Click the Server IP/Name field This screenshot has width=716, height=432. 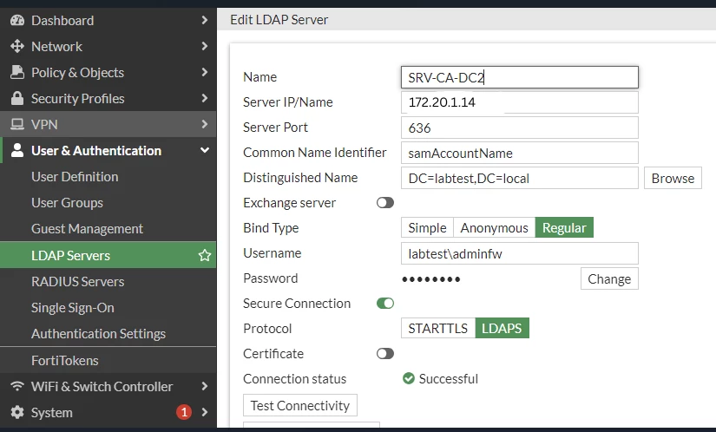520,102
